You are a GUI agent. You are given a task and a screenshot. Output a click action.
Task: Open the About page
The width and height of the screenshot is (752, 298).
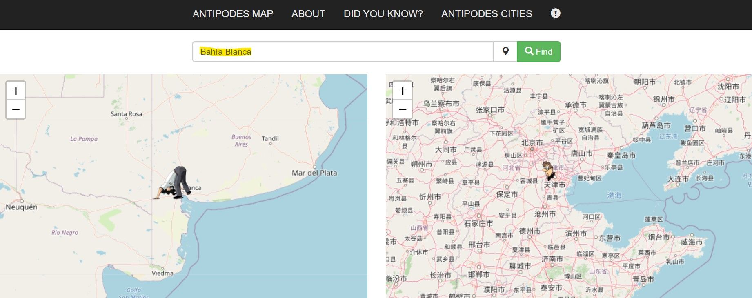pyautogui.click(x=308, y=14)
